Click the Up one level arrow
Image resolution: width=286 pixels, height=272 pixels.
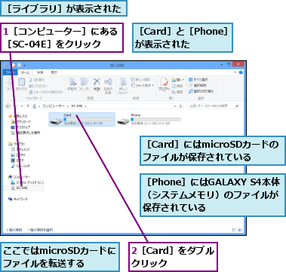28,106
